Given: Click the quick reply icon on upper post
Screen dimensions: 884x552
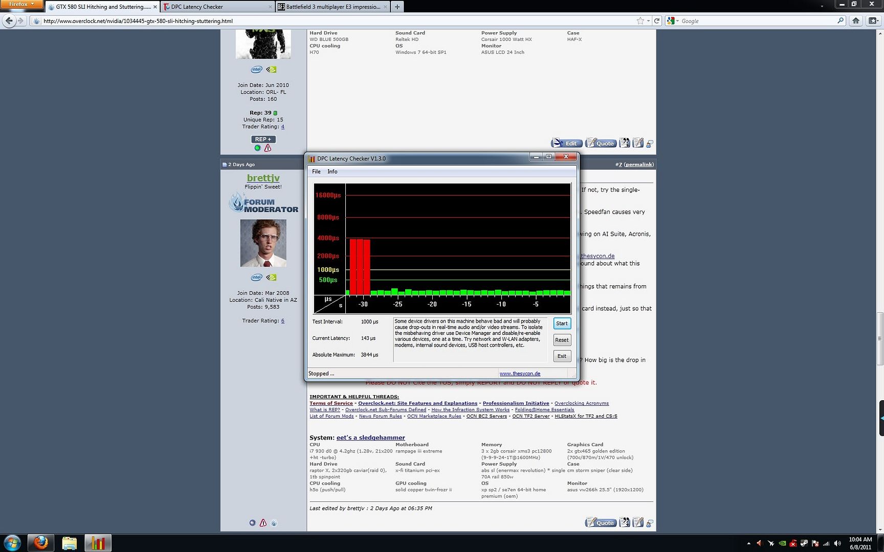Looking at the screenshot, I should (x=637, y=143).
